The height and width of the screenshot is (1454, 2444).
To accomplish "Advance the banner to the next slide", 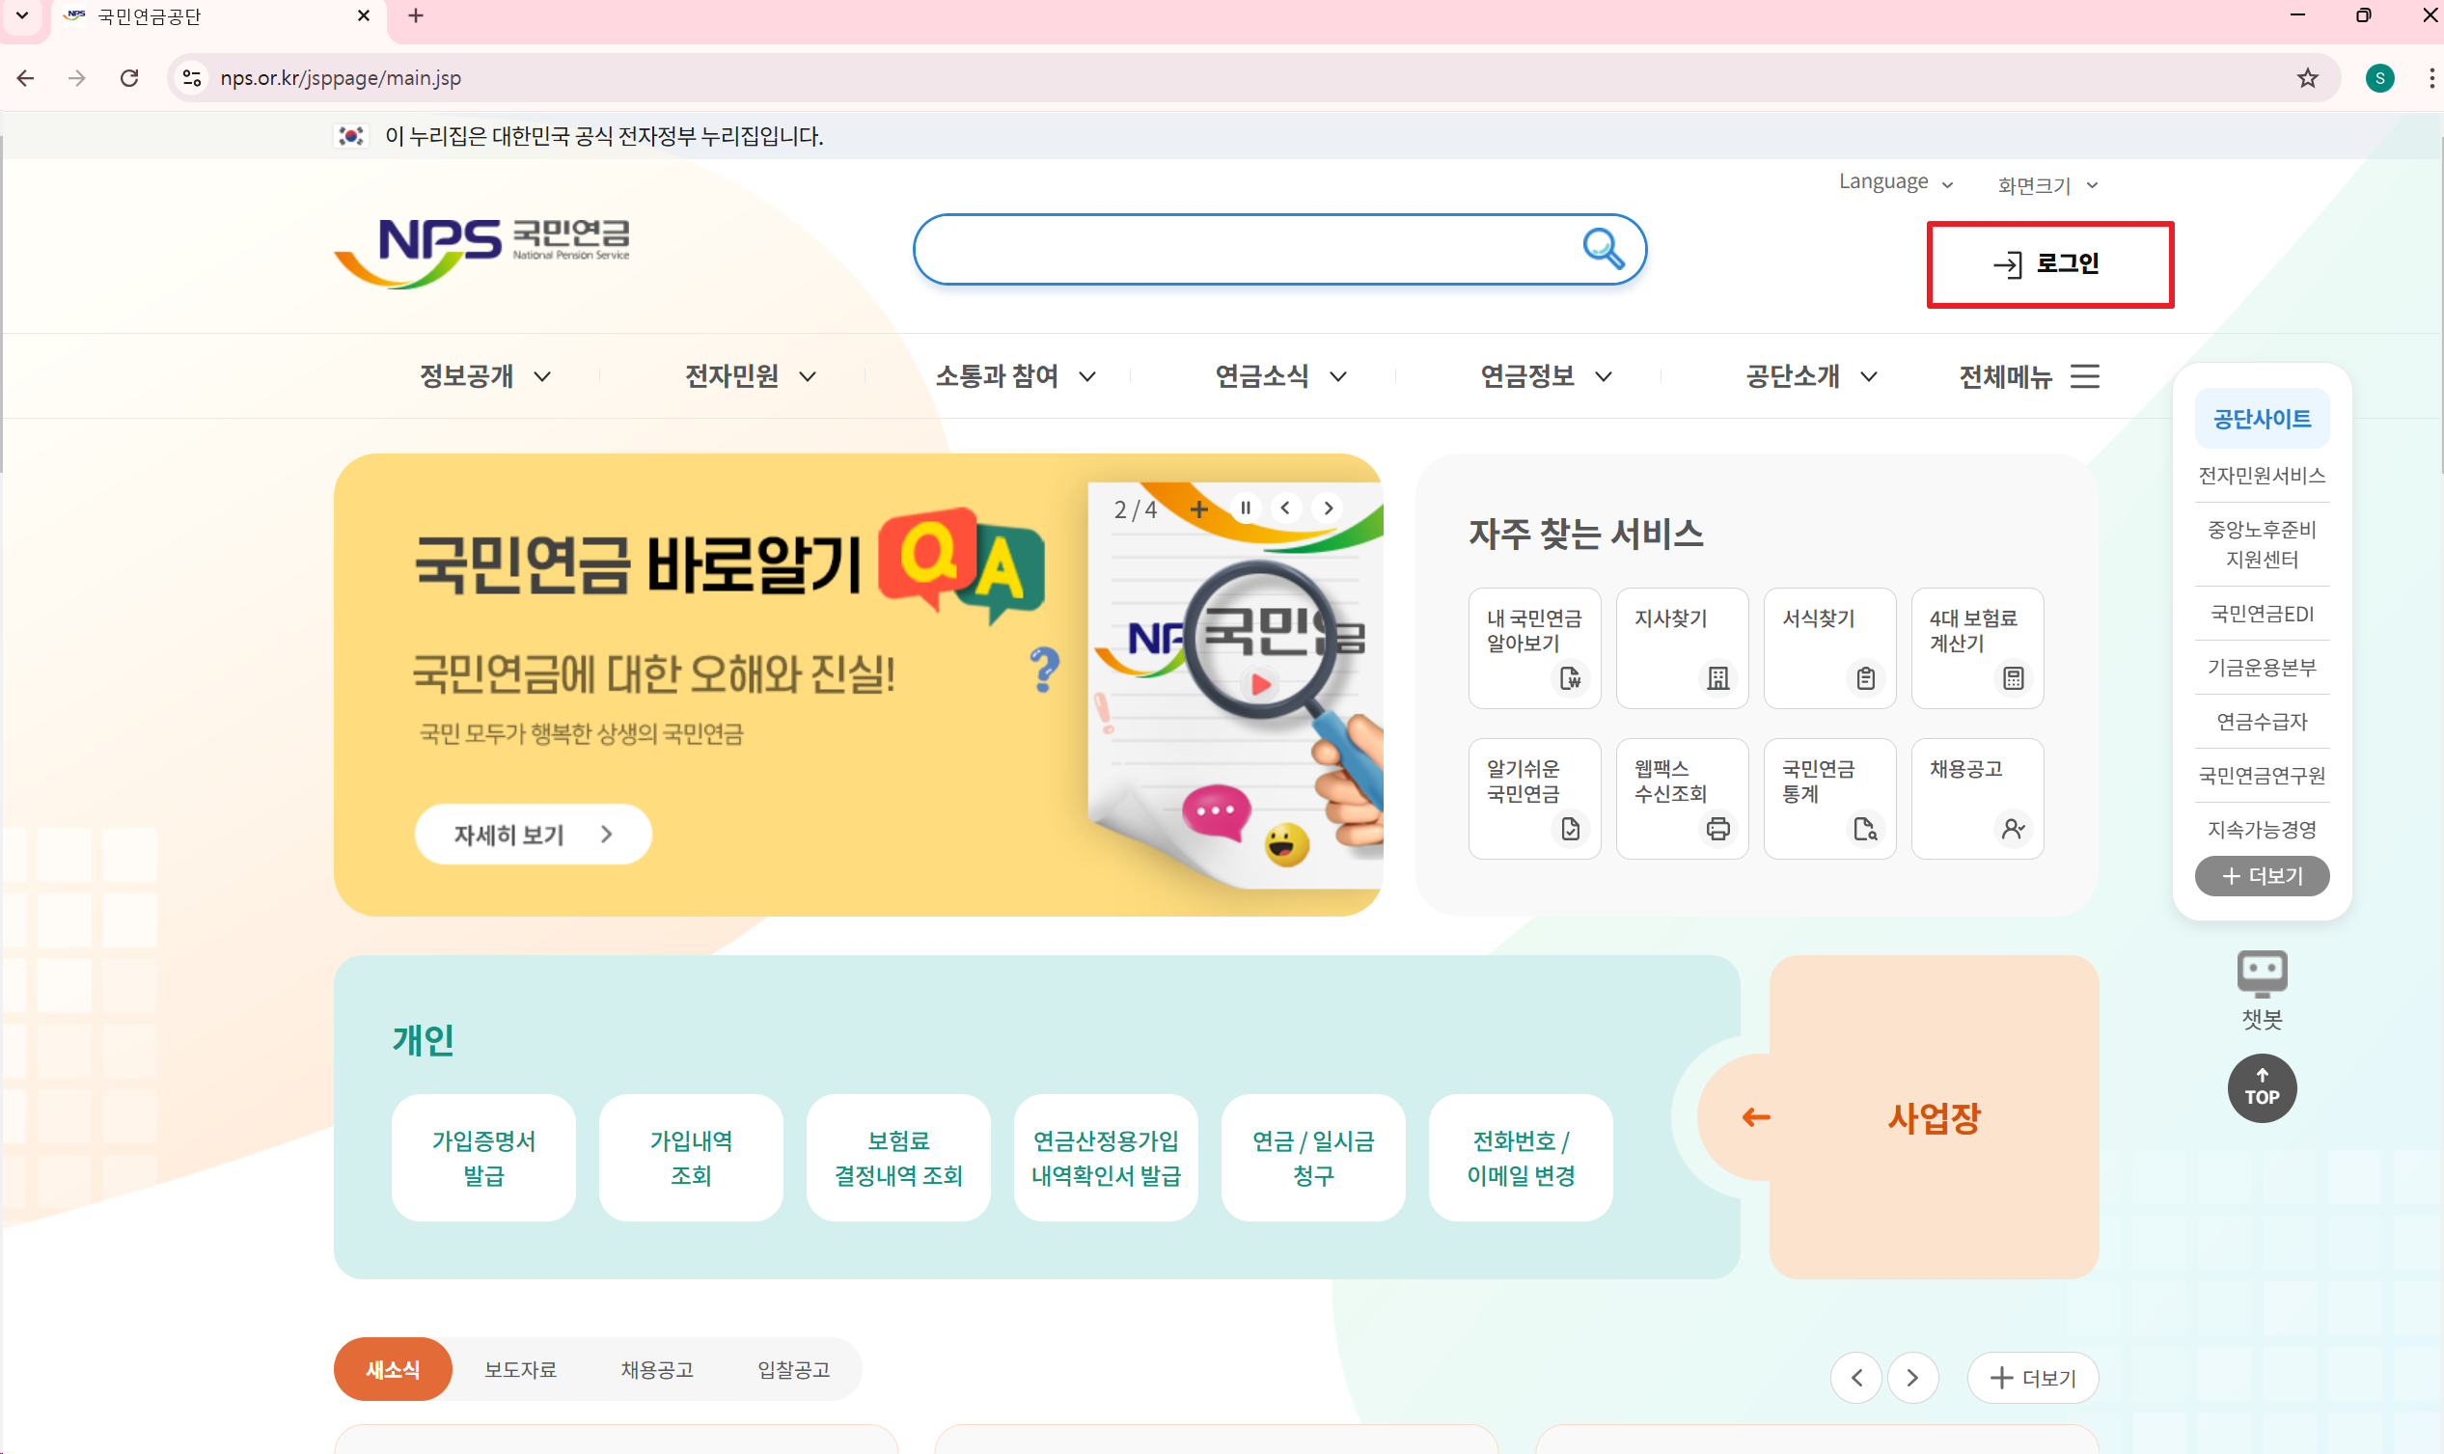I will [1329, 508].
